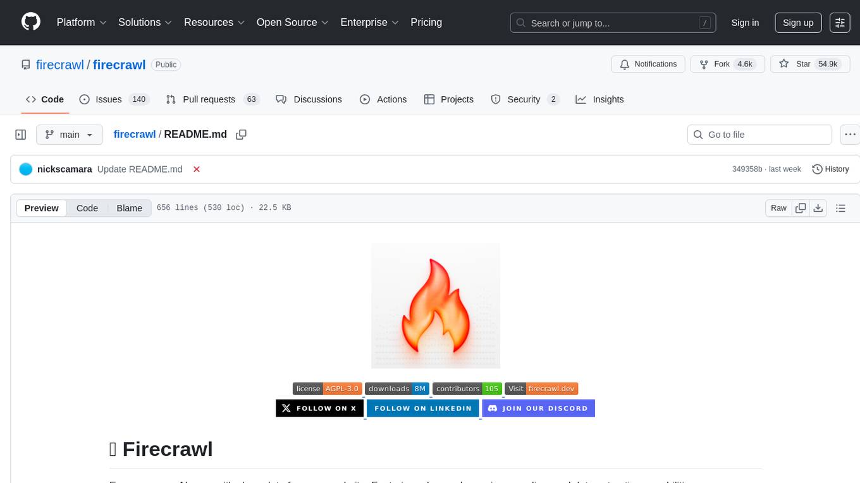Copy raw file contents icon
The width and height of the screenshot is (860, 483).
[x=801, y=208]
